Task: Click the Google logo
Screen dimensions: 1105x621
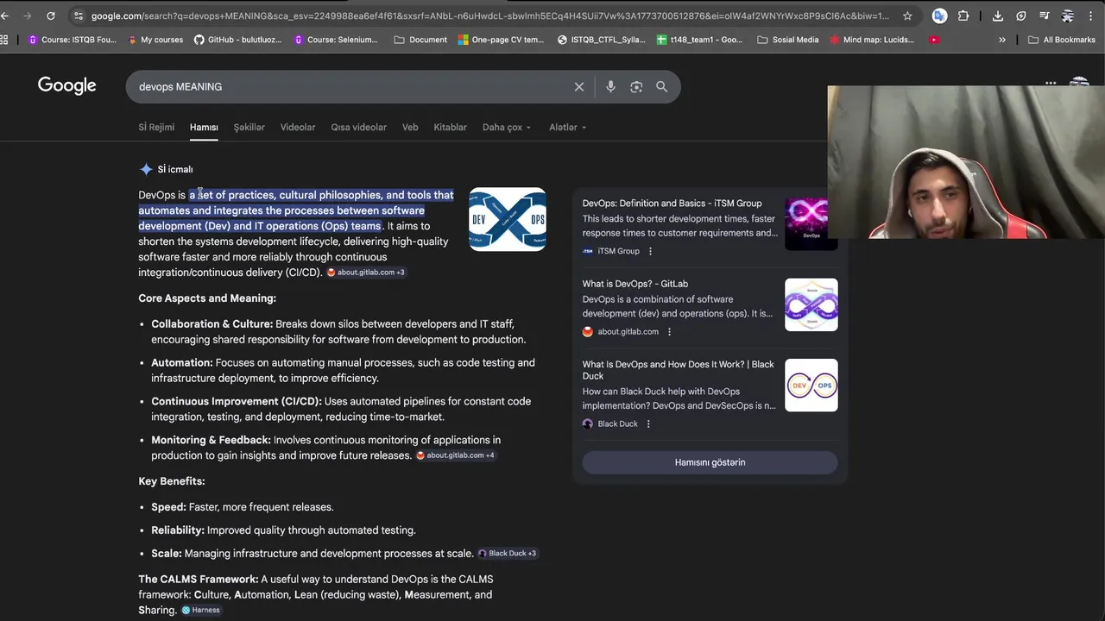Action: [x=66, y=85]
